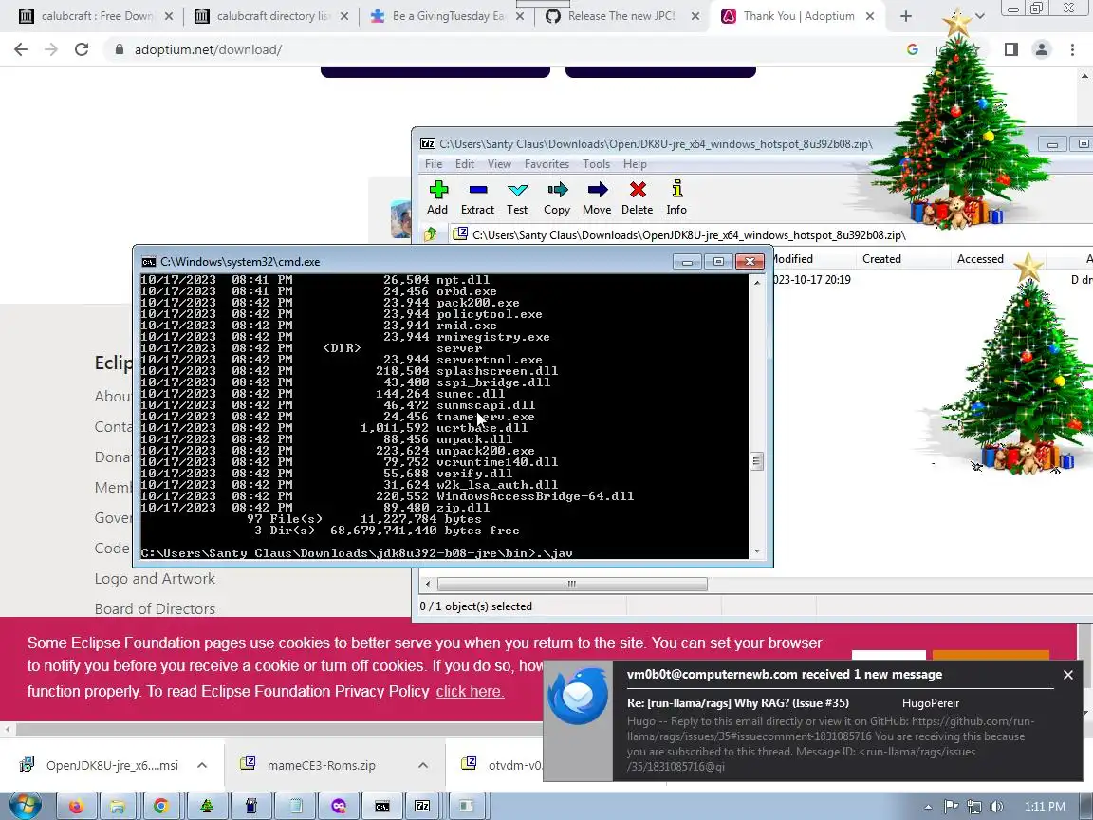Click the Google icon in address bar

[x=912, y=49]
